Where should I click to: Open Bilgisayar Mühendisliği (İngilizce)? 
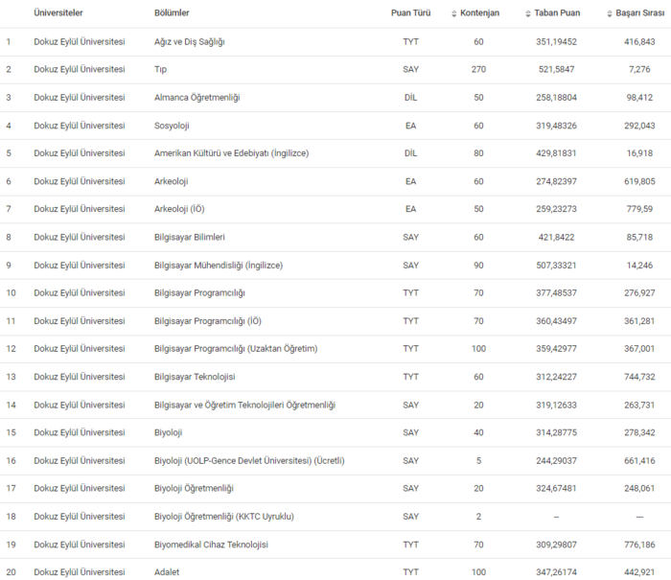[219, 266]
